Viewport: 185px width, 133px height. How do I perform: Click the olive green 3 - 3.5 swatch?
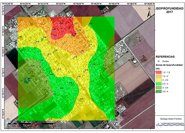[159, 88]
